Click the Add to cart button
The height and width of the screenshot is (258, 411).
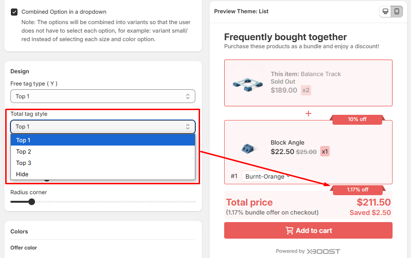308,231
